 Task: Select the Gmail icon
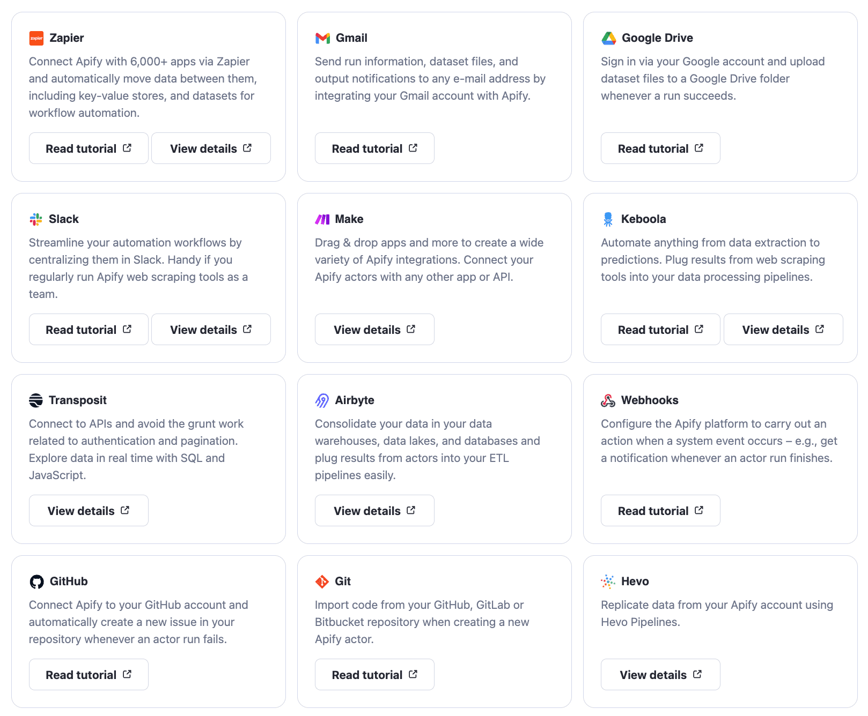point(322,38)
